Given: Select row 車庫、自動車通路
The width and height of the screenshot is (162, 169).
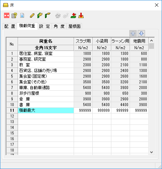Looking at the screenshot, I should click(x=46, y=88).
